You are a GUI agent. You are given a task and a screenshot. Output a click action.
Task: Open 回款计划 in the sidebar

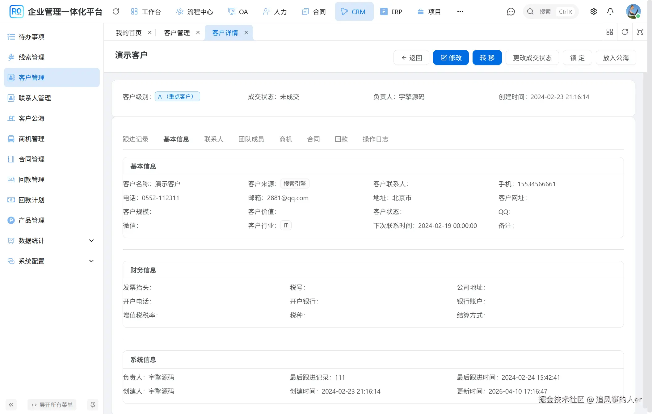[x=52, y=200]
